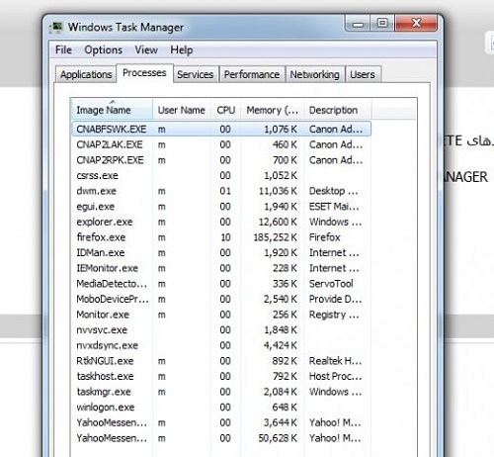Image resolution: width=494 pixels, height=457 pixels.
Task: Click the Host Proc... description cell
Action: (335, 376)
